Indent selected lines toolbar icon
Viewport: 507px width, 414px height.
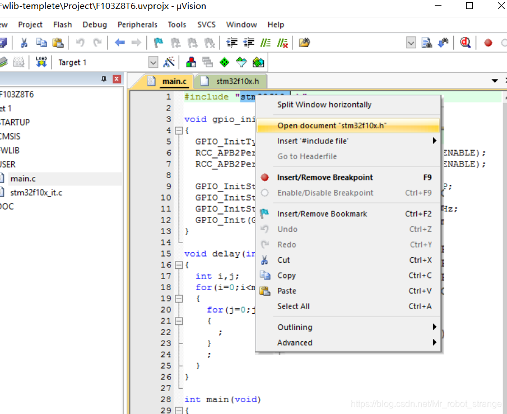[232, 43]
